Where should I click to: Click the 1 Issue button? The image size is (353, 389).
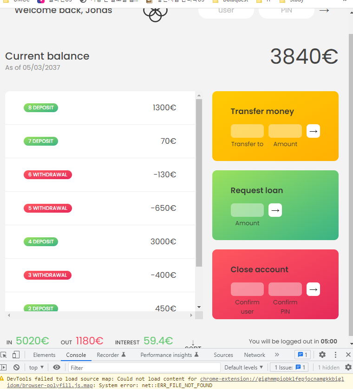(289, 368)
